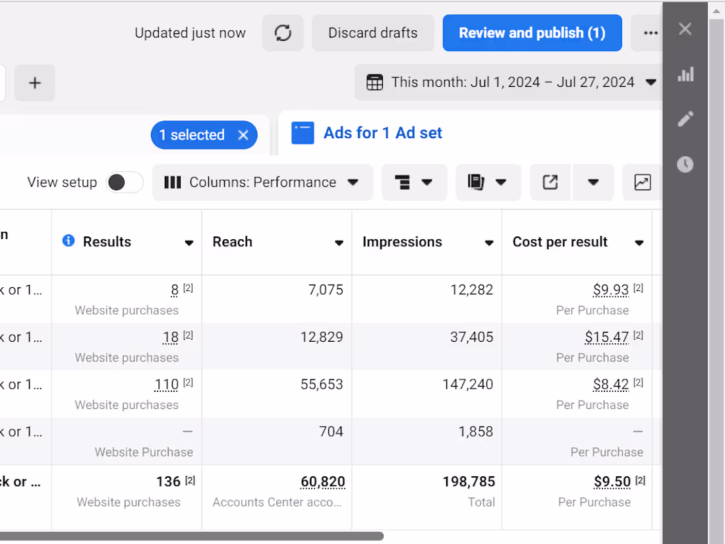This screenshot has height=544, width=725.
Task: Clear the 1 selected filter
Action: point(243,135)
